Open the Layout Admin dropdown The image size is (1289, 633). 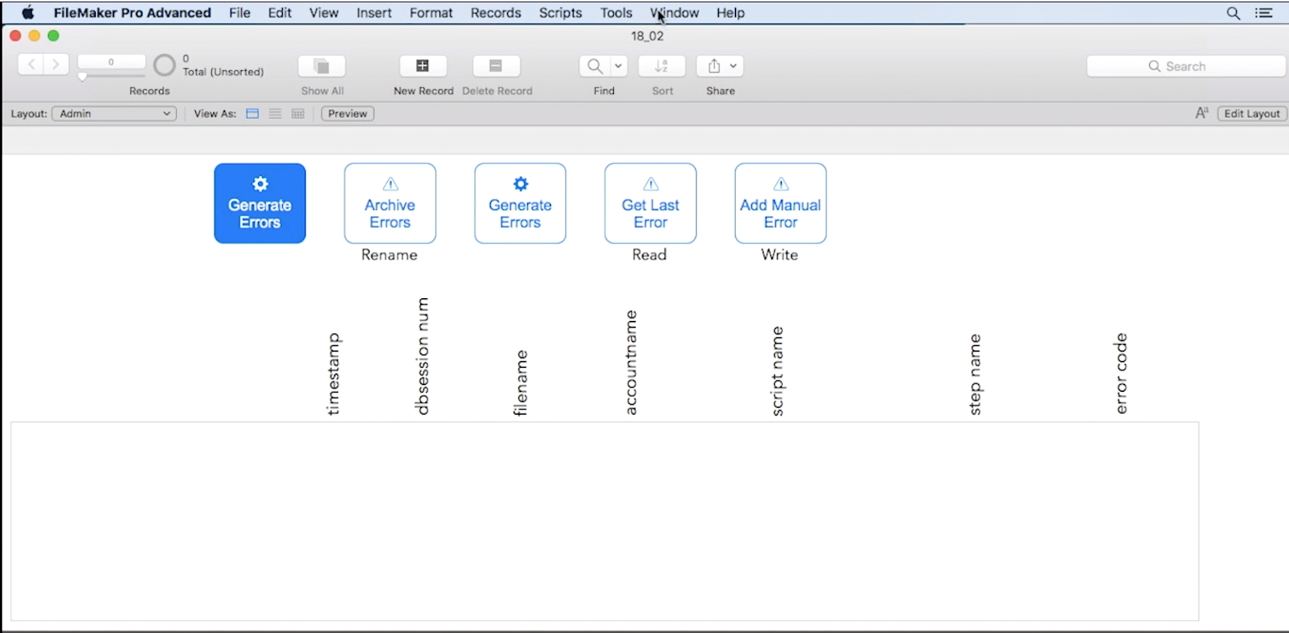[x=114, y=114]
